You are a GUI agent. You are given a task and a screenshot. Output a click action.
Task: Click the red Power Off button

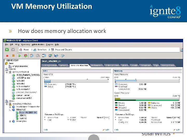click(7, 55)
